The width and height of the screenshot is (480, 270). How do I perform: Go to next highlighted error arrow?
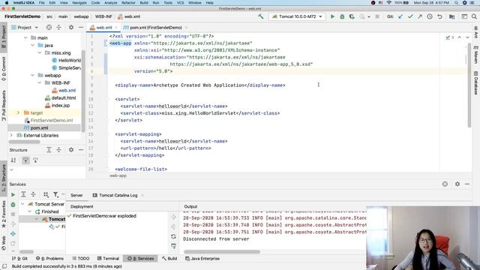pyautogui.click(x=467, y=37)
